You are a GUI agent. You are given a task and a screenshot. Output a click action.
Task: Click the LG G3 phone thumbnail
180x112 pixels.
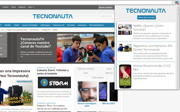[125, 76]
